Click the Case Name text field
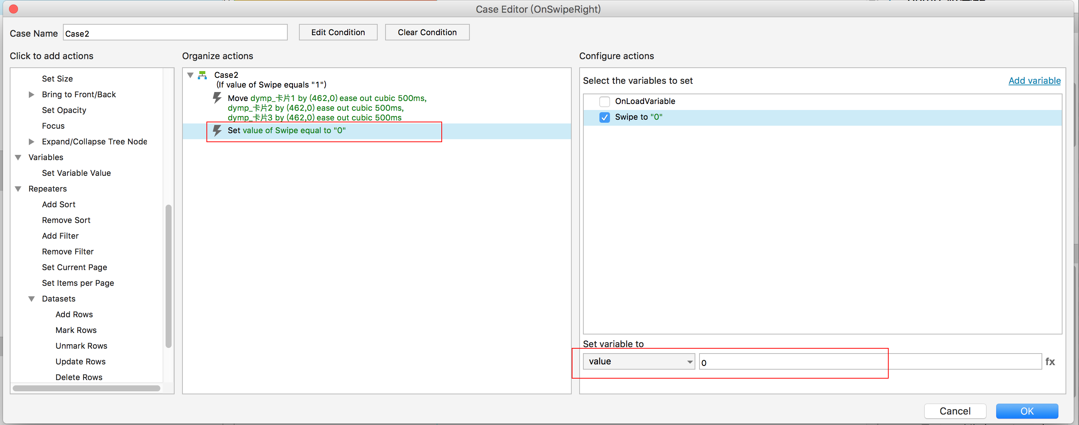1079x425 pixels. (x=175, y=33)
